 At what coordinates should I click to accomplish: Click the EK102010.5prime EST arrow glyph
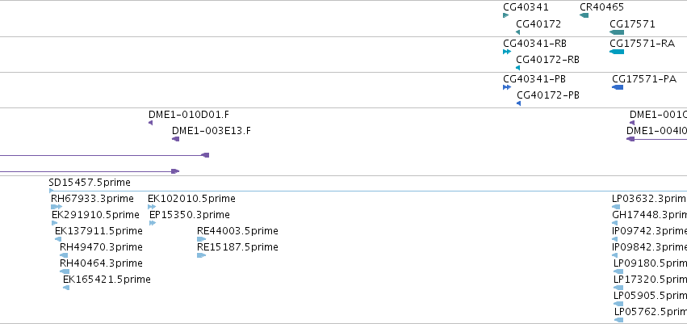coord(152,207)
